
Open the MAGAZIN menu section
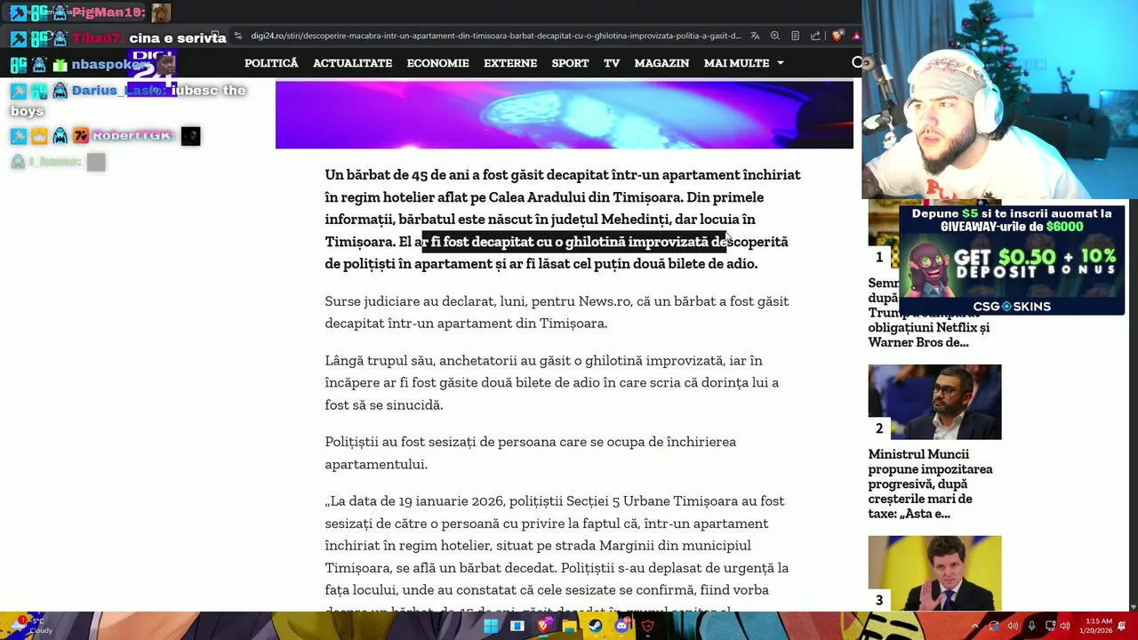click(x=661, y=63)
